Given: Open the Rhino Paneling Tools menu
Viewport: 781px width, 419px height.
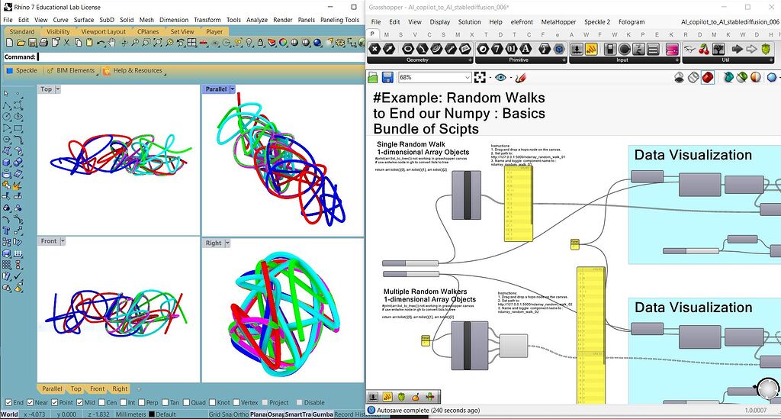Looking at the screenshot, I should point(339,20).
